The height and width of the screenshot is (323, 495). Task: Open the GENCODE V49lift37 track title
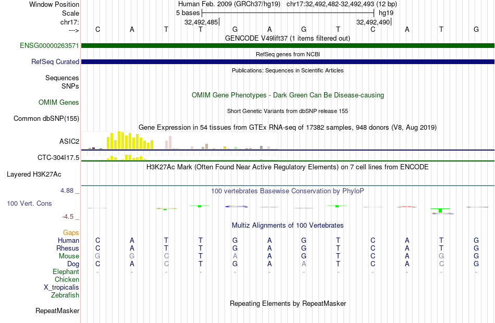point(287,38)
